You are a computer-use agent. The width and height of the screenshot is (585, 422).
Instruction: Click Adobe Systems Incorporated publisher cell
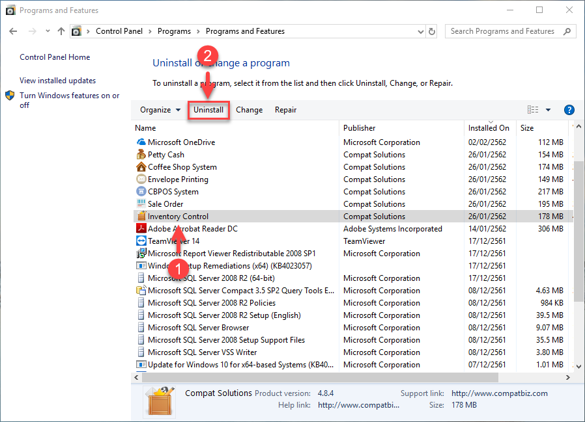click(x=392, y=229)
